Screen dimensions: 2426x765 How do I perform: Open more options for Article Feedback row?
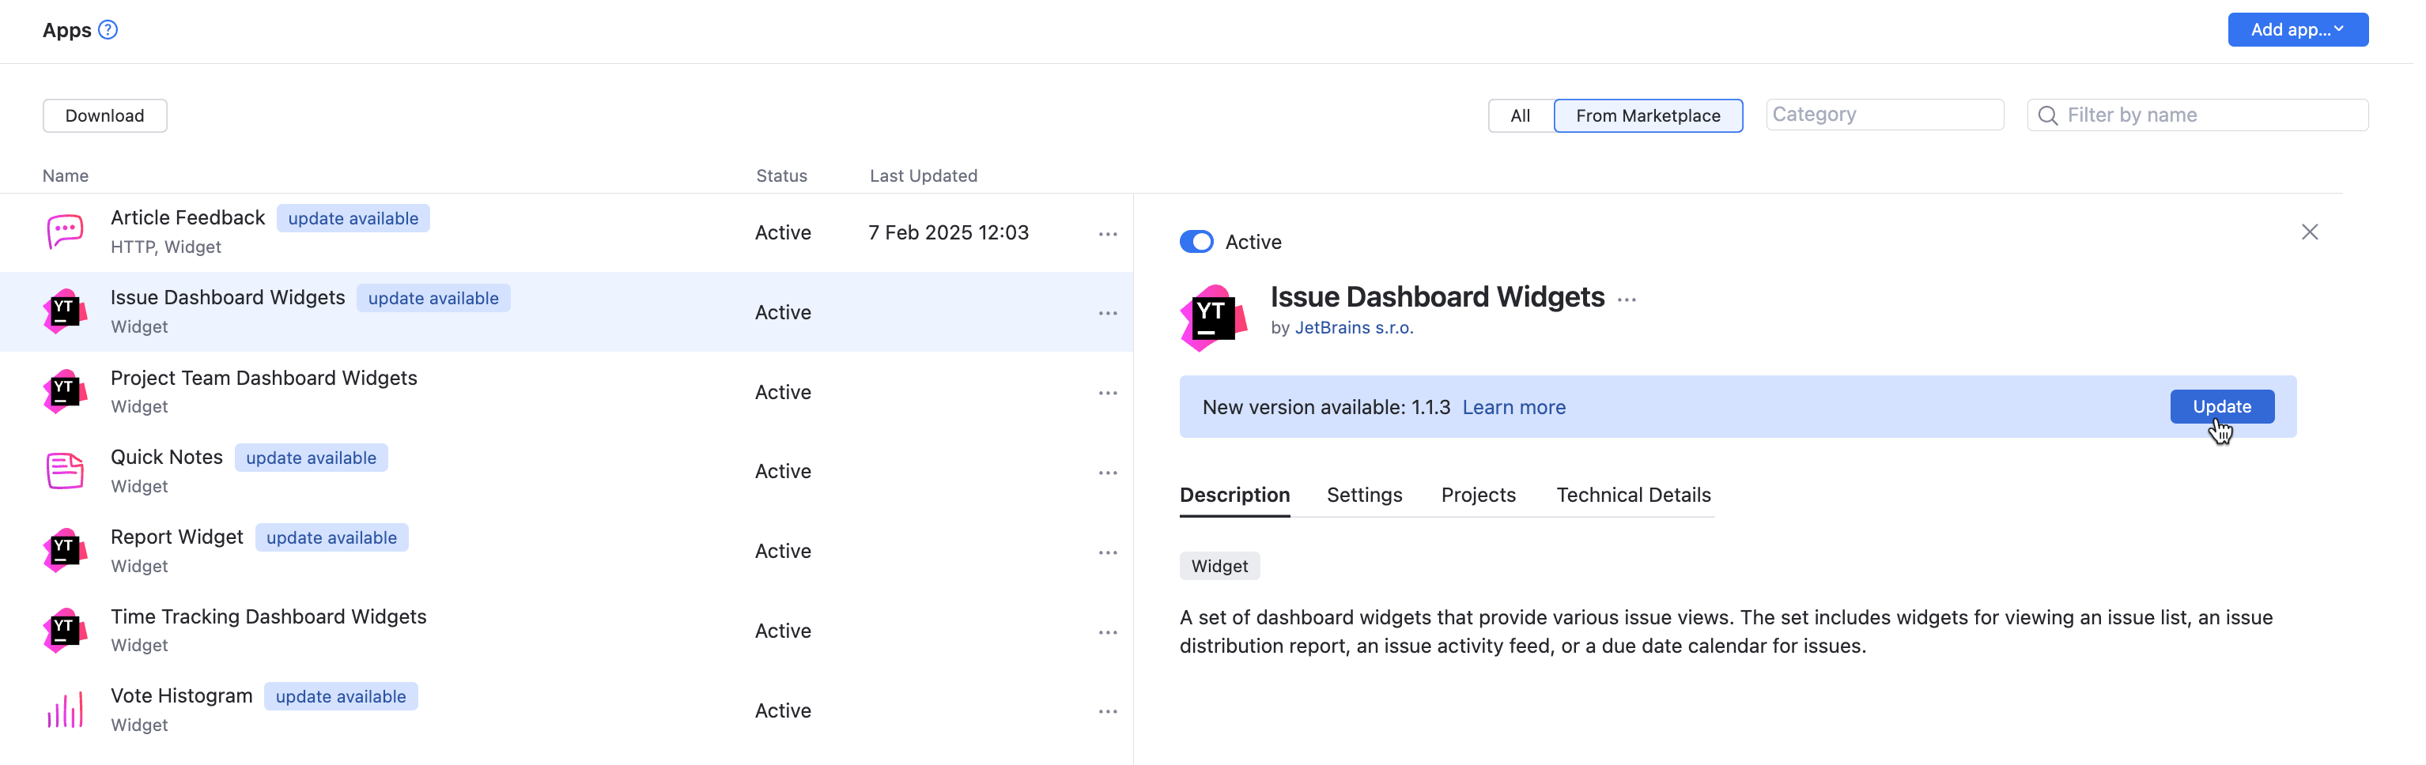(1106, 233)
